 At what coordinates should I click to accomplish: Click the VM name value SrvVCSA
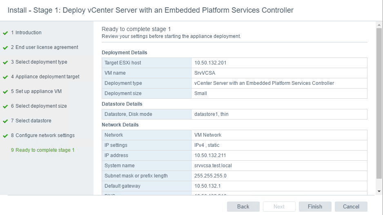[x=205, y=73]
